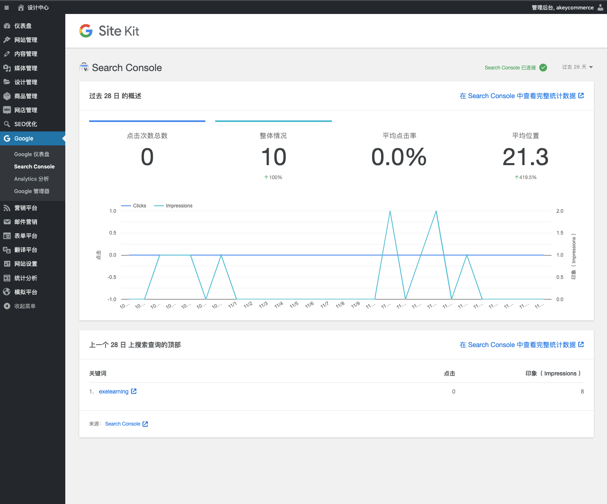
Task: Click the Search Console toolbox icon
Action: [84, 67]
